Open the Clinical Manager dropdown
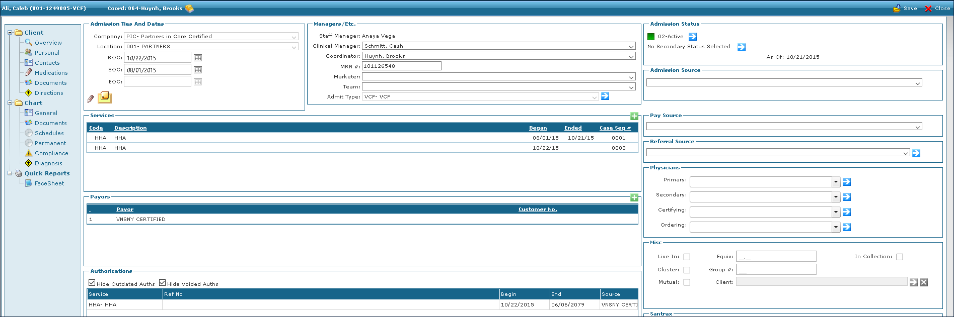 631,46
